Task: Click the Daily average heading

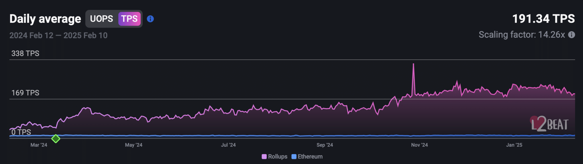Action: tap(45, 19)
